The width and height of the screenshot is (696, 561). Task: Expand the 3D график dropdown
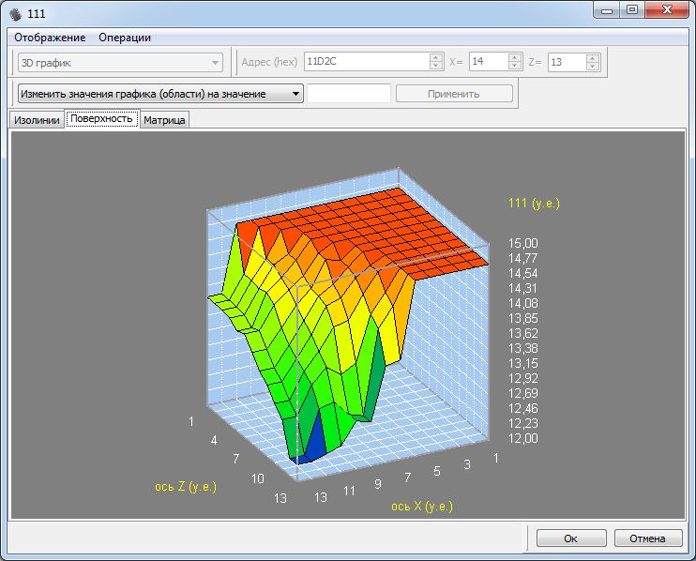[215, 62]
